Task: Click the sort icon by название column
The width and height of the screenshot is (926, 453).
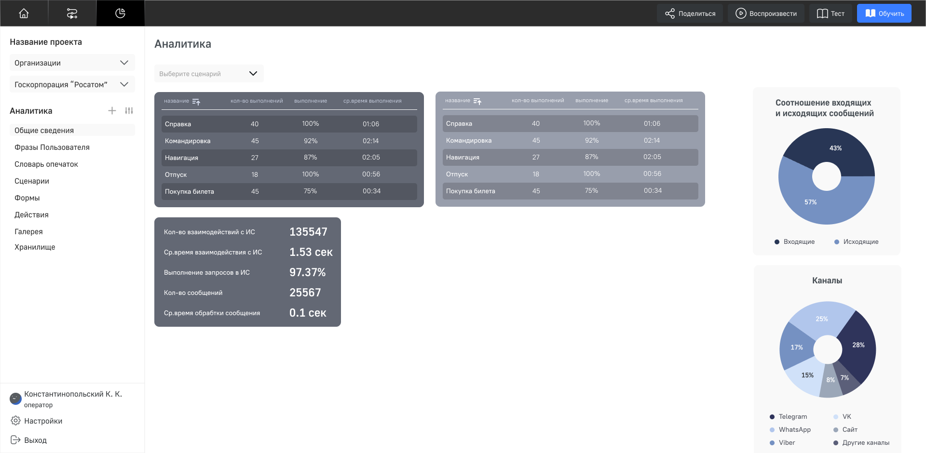Action: (196, 102)
